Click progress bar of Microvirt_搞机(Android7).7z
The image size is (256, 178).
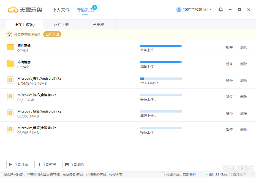[x=161, y=79]
